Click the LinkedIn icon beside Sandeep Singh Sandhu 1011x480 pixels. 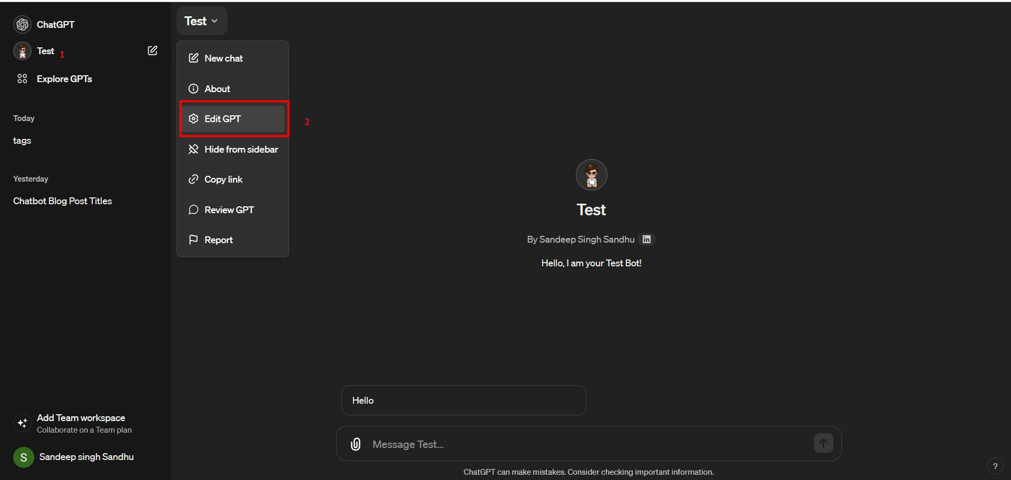coord(646,239)
